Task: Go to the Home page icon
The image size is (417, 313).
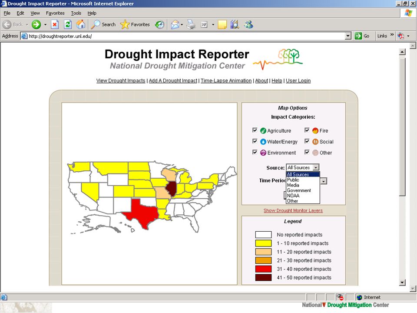Action: tap(81, 25)
